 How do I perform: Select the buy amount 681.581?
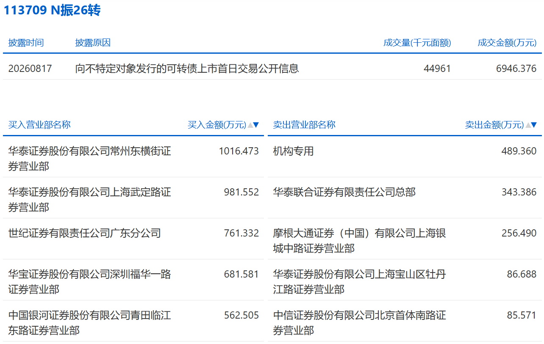[241, 274]
